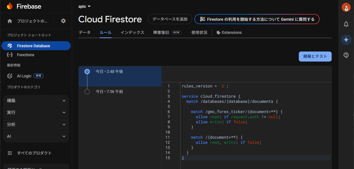Click the Functions brackets icon
The image size is (354, 169).
coord(10,55)
